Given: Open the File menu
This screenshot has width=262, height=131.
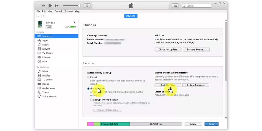Looking at the screenshot, I should (38, 11).
